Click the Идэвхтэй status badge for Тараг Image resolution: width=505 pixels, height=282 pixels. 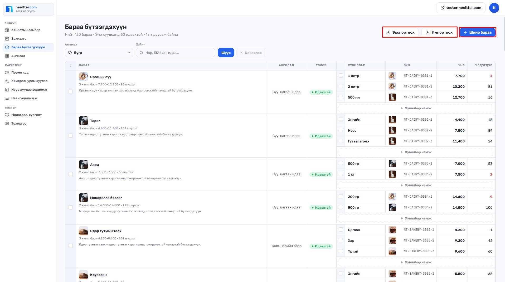321,136
